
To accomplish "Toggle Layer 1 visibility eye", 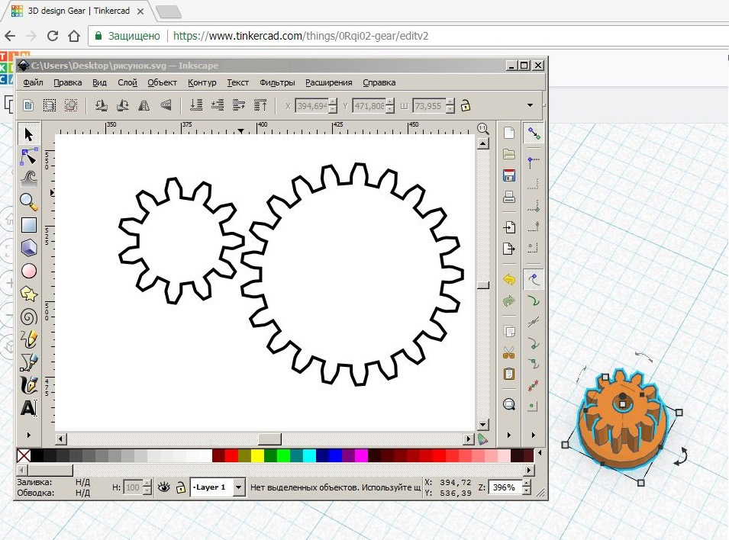I will pos(163,487).
